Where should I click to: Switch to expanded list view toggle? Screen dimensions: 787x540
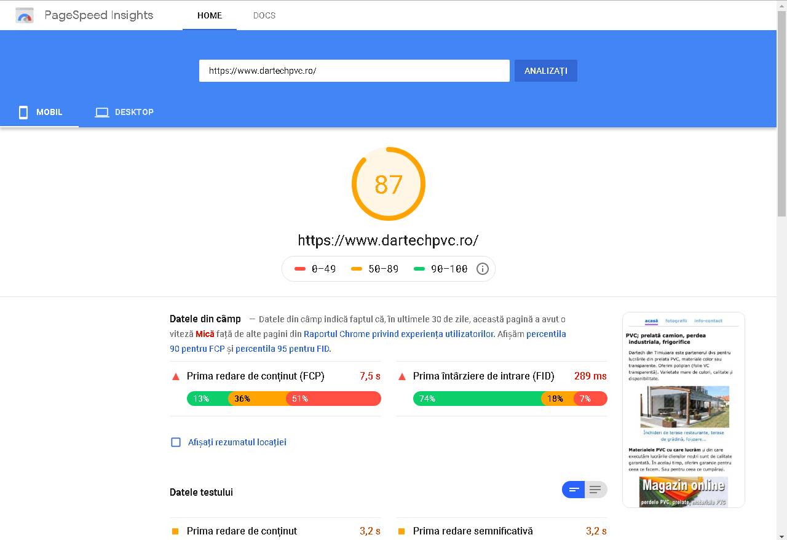tap(596, 490)
